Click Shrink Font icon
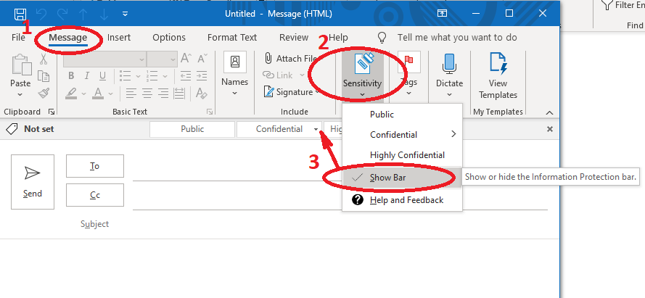645x298 pixels. click(x=202, y=59)
